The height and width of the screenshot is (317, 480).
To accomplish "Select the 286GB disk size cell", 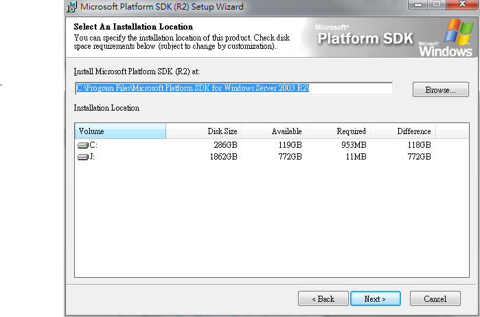I will 226,145.
